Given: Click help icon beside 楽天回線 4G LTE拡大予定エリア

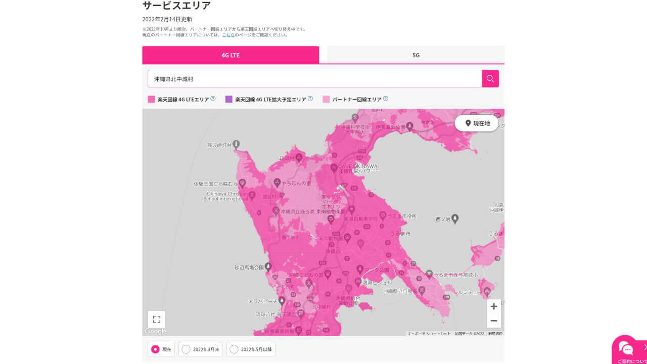Looking at the screenshot, I should (x=310, y=99).
